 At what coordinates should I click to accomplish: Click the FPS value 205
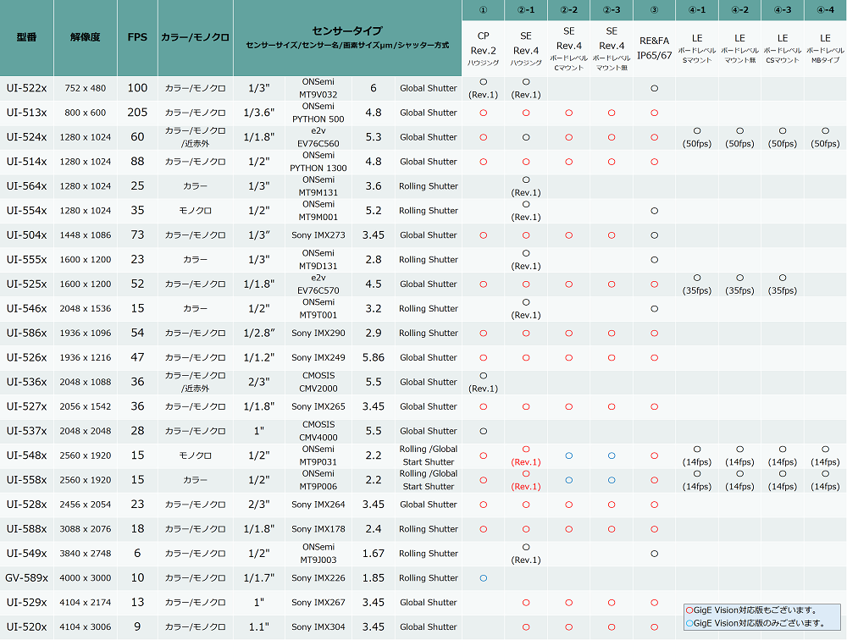click(137, 113)
